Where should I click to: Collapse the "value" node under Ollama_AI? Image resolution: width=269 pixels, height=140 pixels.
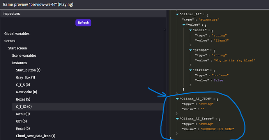click(x=184, y=25)
